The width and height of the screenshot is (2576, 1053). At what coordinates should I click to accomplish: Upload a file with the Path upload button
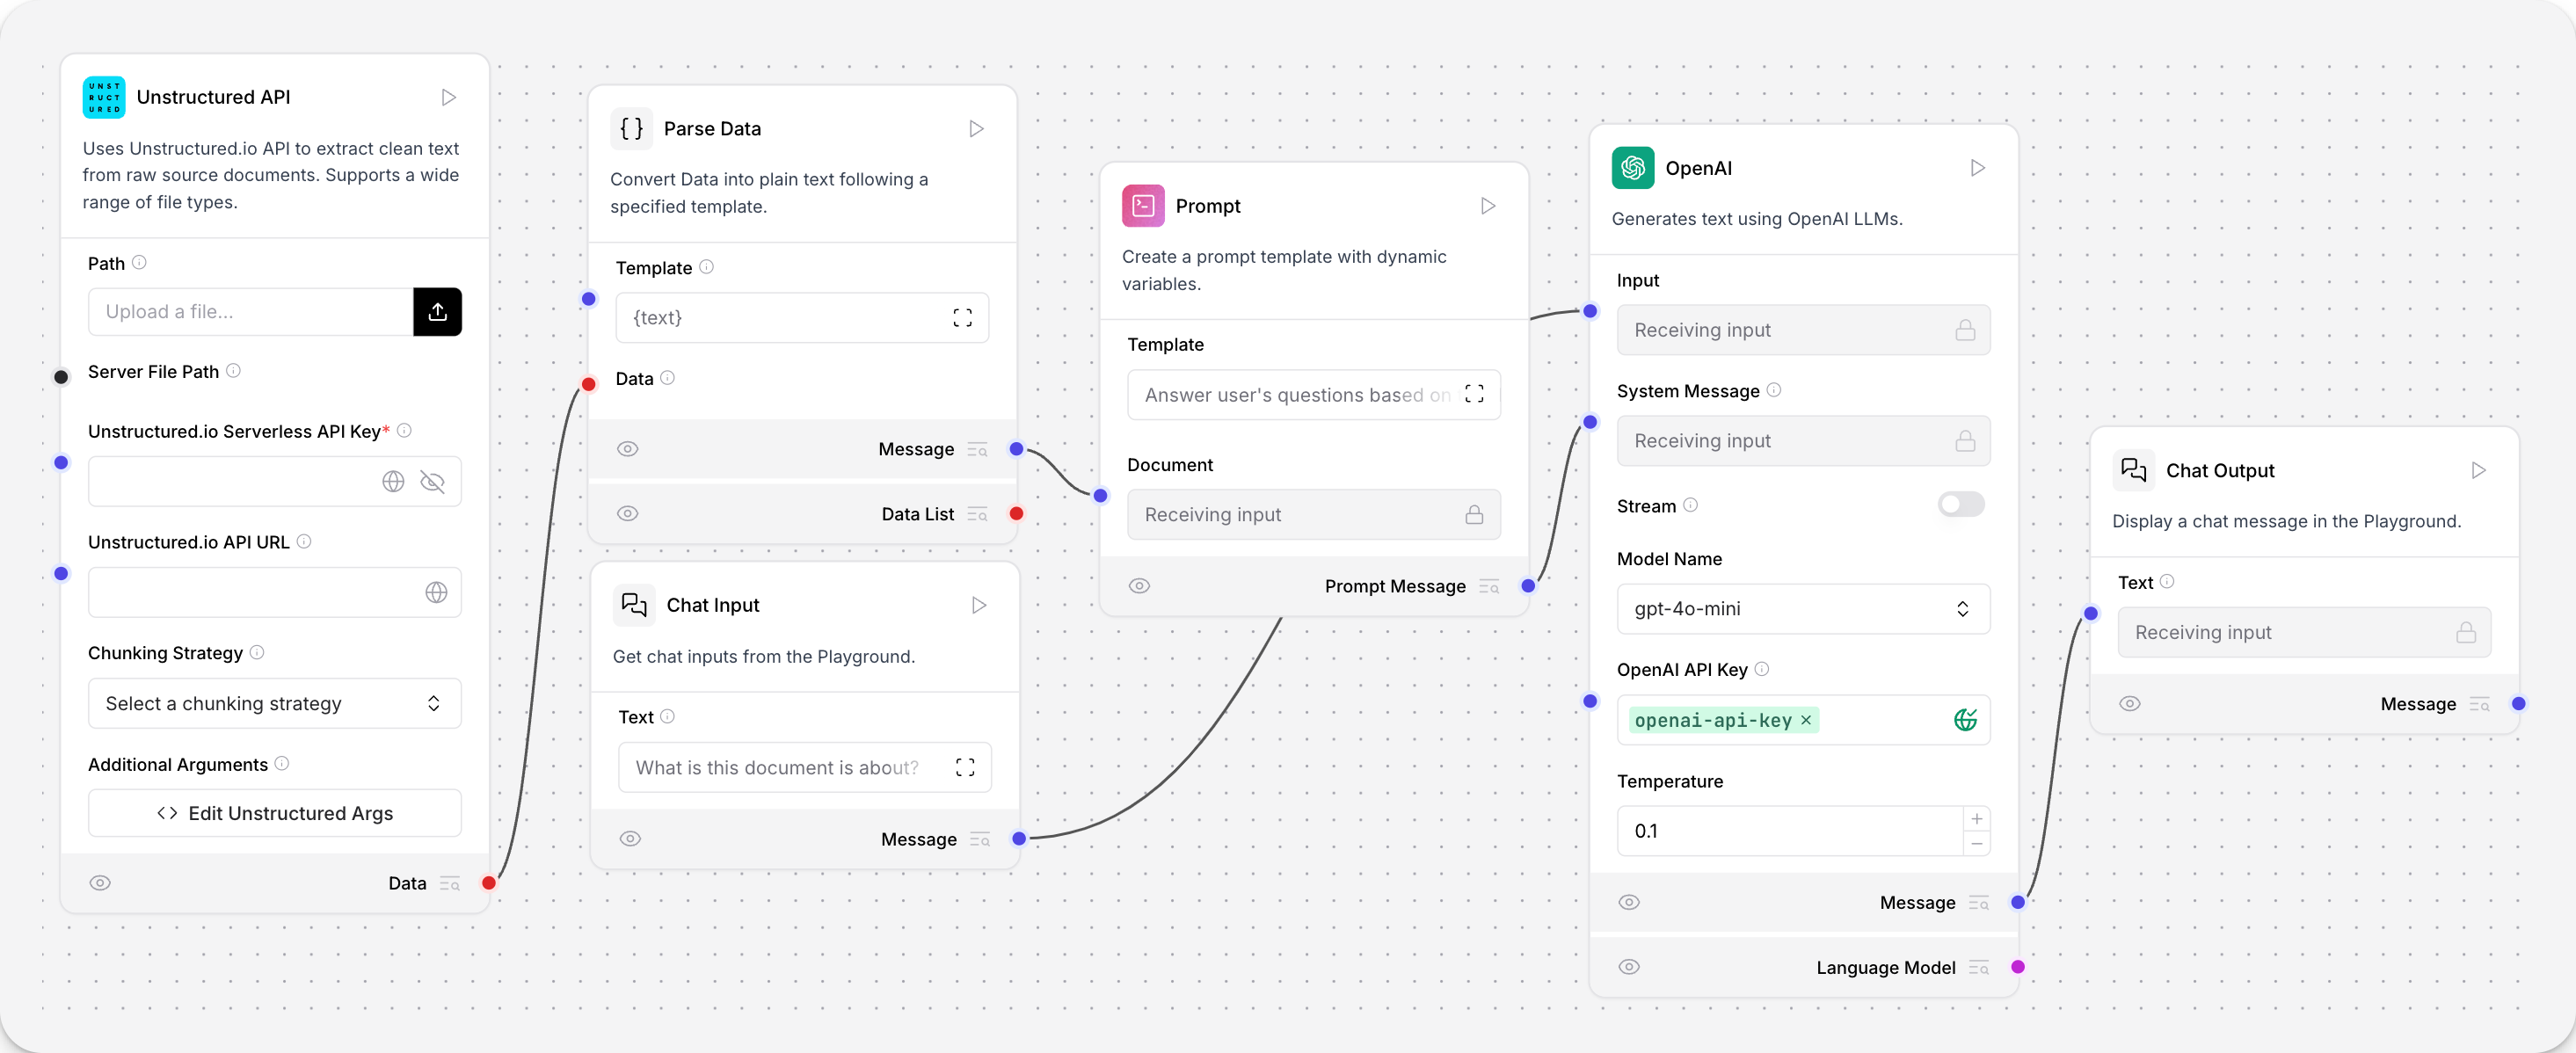click(x=437, y=312)
